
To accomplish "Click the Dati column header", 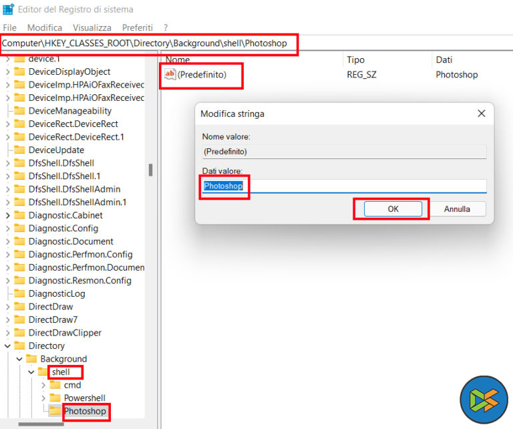I will tap(444, 59).
